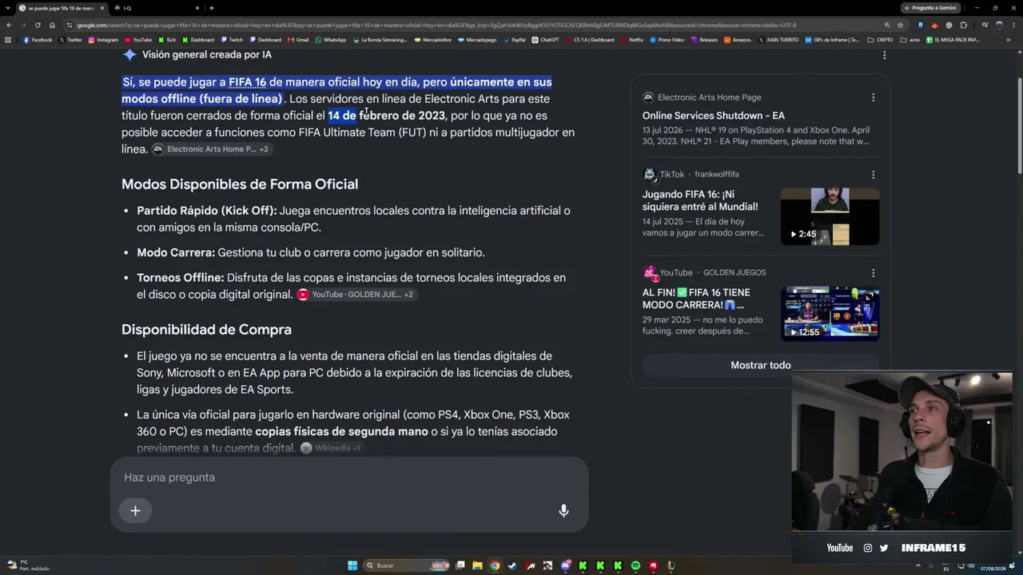Viewport: 1023px width, 575px height.
Task: Open a new browser tab
Action: (211, 8)
